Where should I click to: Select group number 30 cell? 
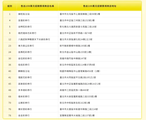10,58
